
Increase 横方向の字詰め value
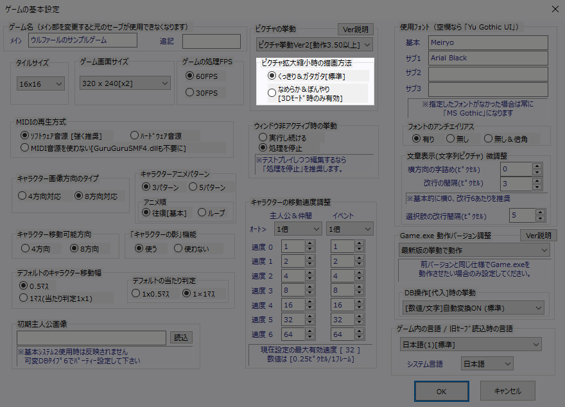(x=537, y=166)
